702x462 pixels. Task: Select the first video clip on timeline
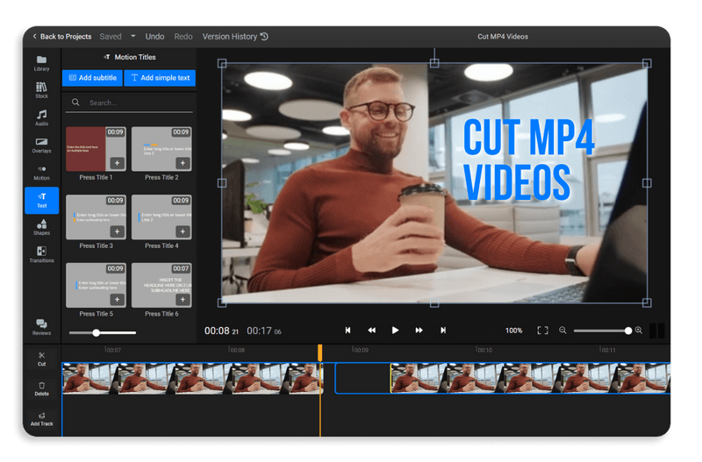pos(192,379)
